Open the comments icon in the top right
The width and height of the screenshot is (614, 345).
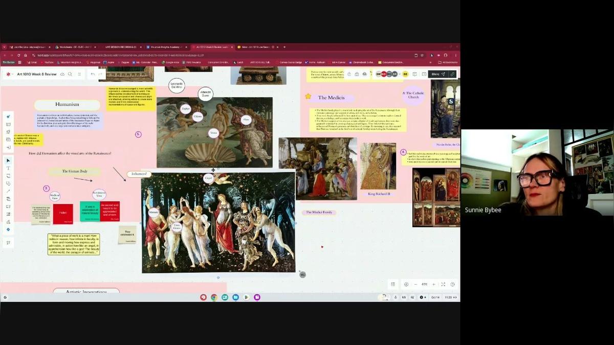click(414, 74)
